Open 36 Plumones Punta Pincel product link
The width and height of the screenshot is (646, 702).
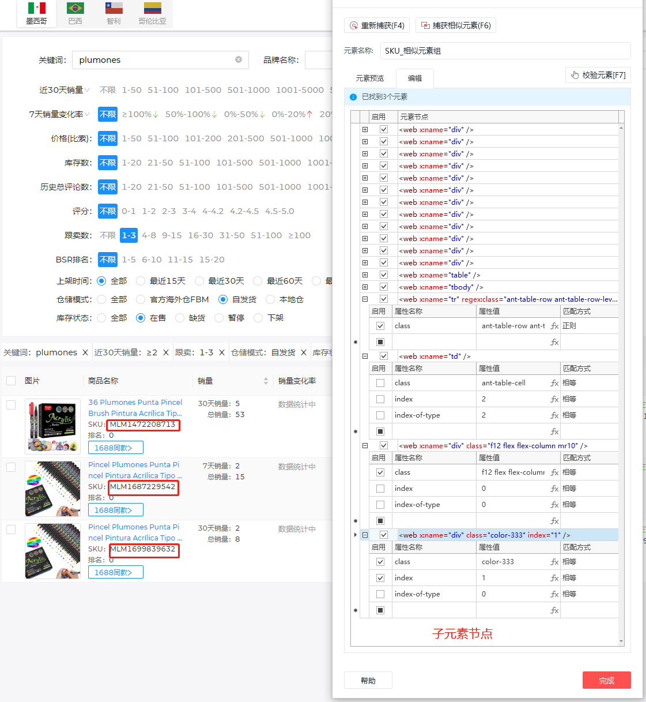(x=135, y=408)
